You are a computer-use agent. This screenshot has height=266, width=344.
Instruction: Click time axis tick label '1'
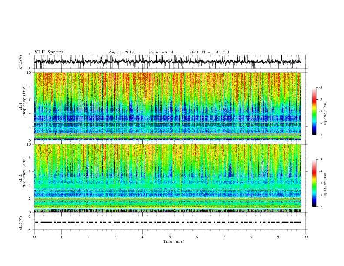coord(61,237)
